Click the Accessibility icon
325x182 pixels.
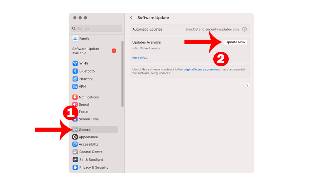(x=75, y=144)
